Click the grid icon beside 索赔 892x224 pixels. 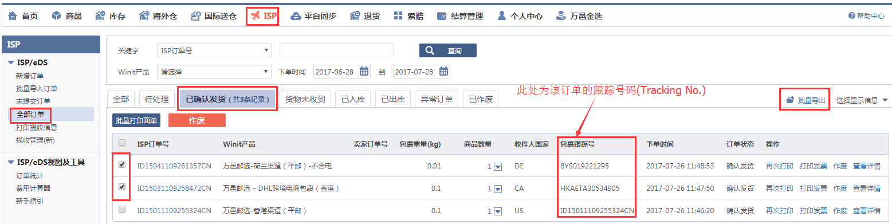398,16
